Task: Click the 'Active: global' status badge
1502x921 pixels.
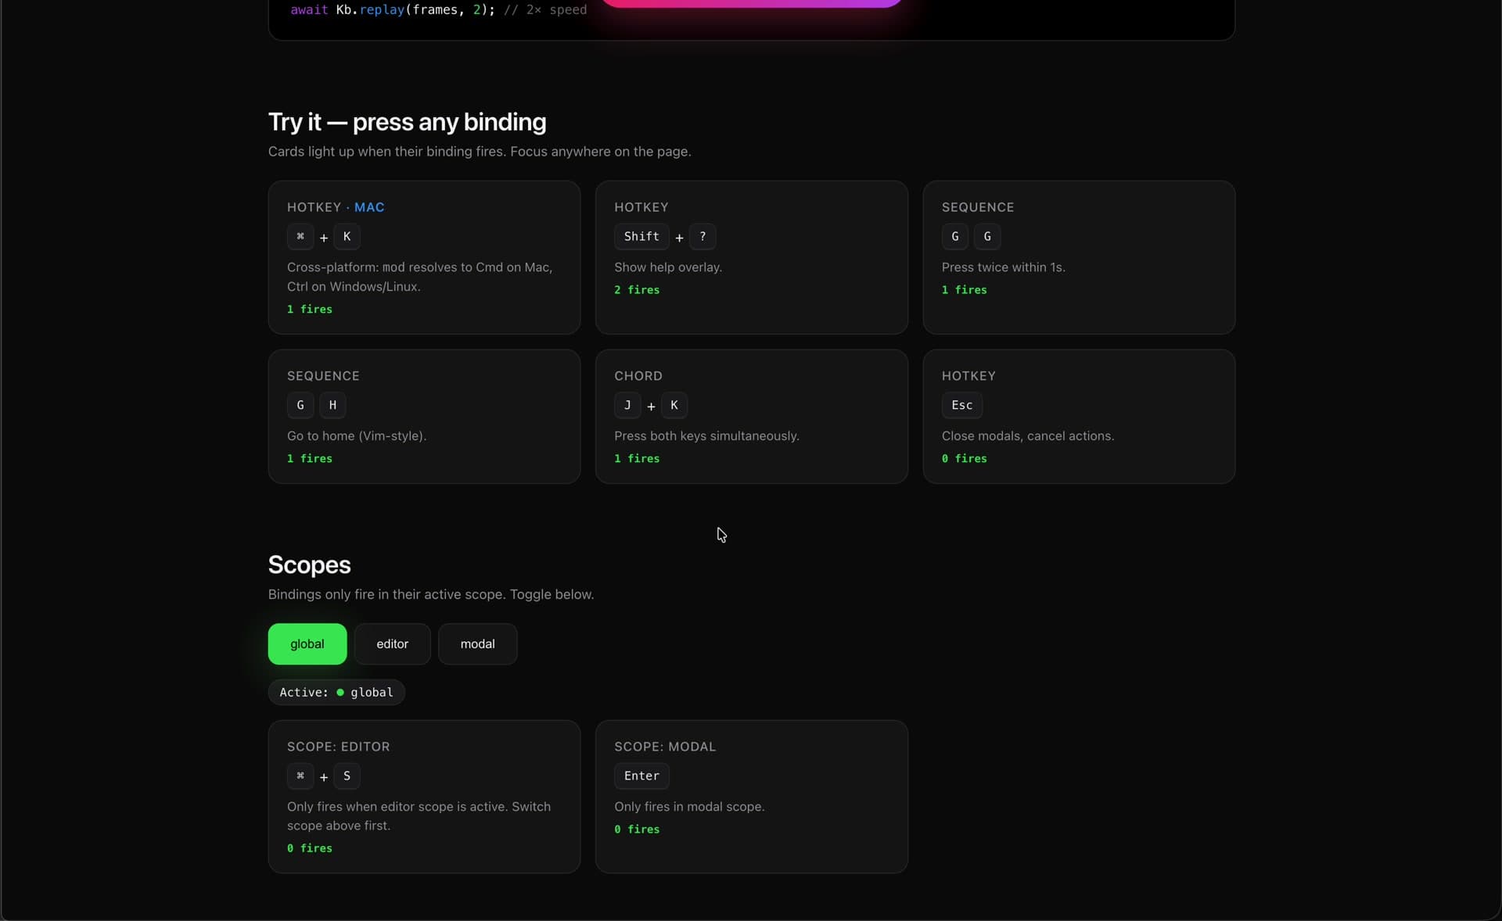Action: click(336, 693)
